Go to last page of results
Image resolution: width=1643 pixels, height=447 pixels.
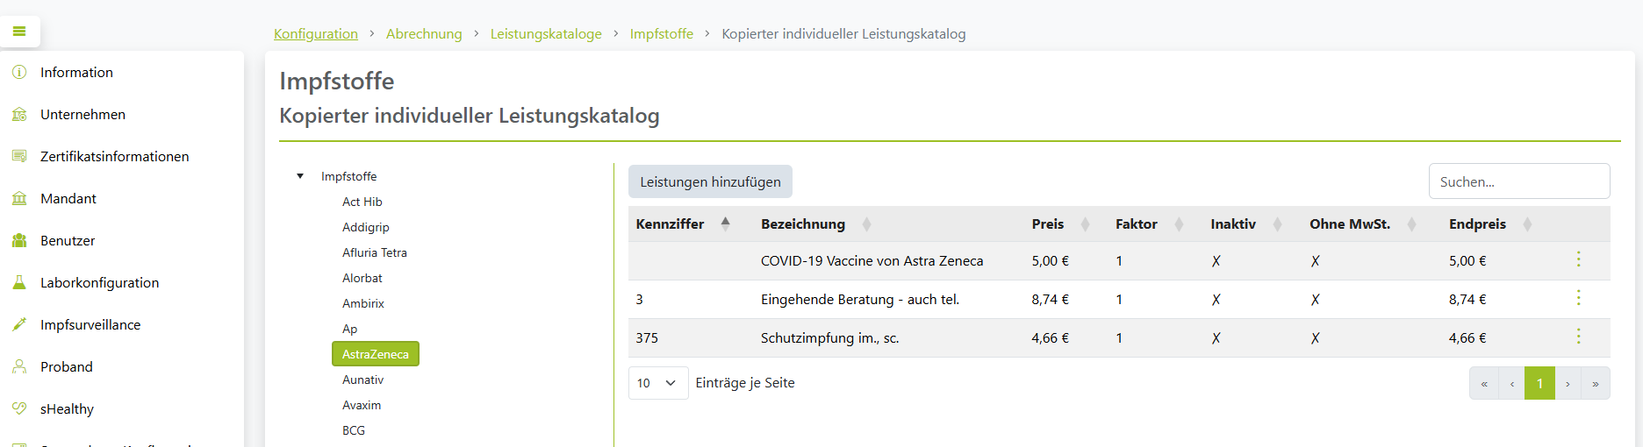click(1596, 383)
